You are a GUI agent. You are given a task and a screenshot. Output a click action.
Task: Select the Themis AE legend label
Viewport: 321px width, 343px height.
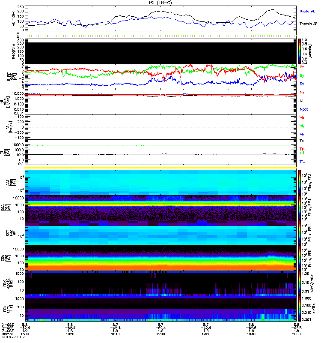pyautogui.click(x=308, y=24)
